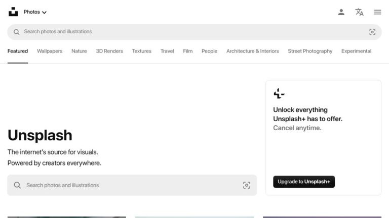Click "Unlock everything" promo heading
389x218 pixels.
coord(300,110)
